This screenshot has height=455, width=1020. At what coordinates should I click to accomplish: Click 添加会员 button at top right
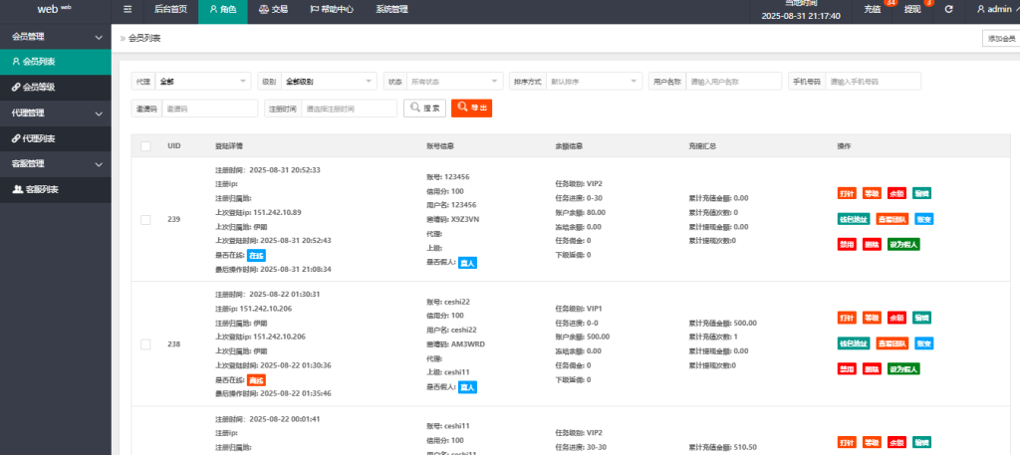[999, 38]
